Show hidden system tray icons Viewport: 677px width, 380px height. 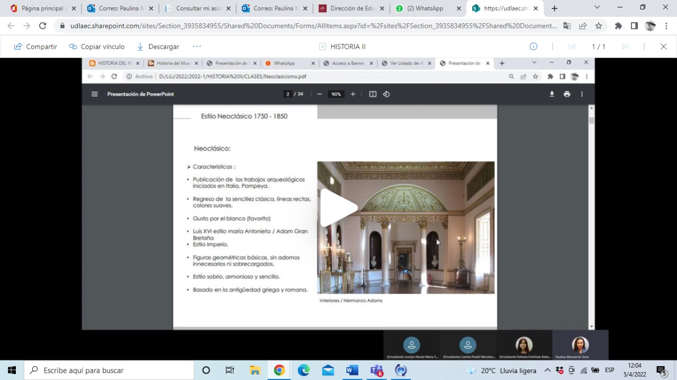coord(547,370)
